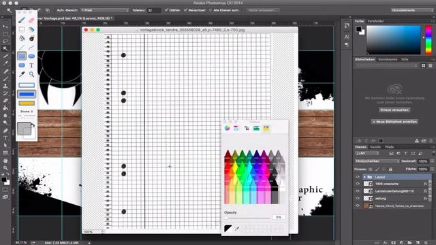Screen dimensions: 436x245
Task: Select the white outlined style swatch
Action: coord(27,85)
